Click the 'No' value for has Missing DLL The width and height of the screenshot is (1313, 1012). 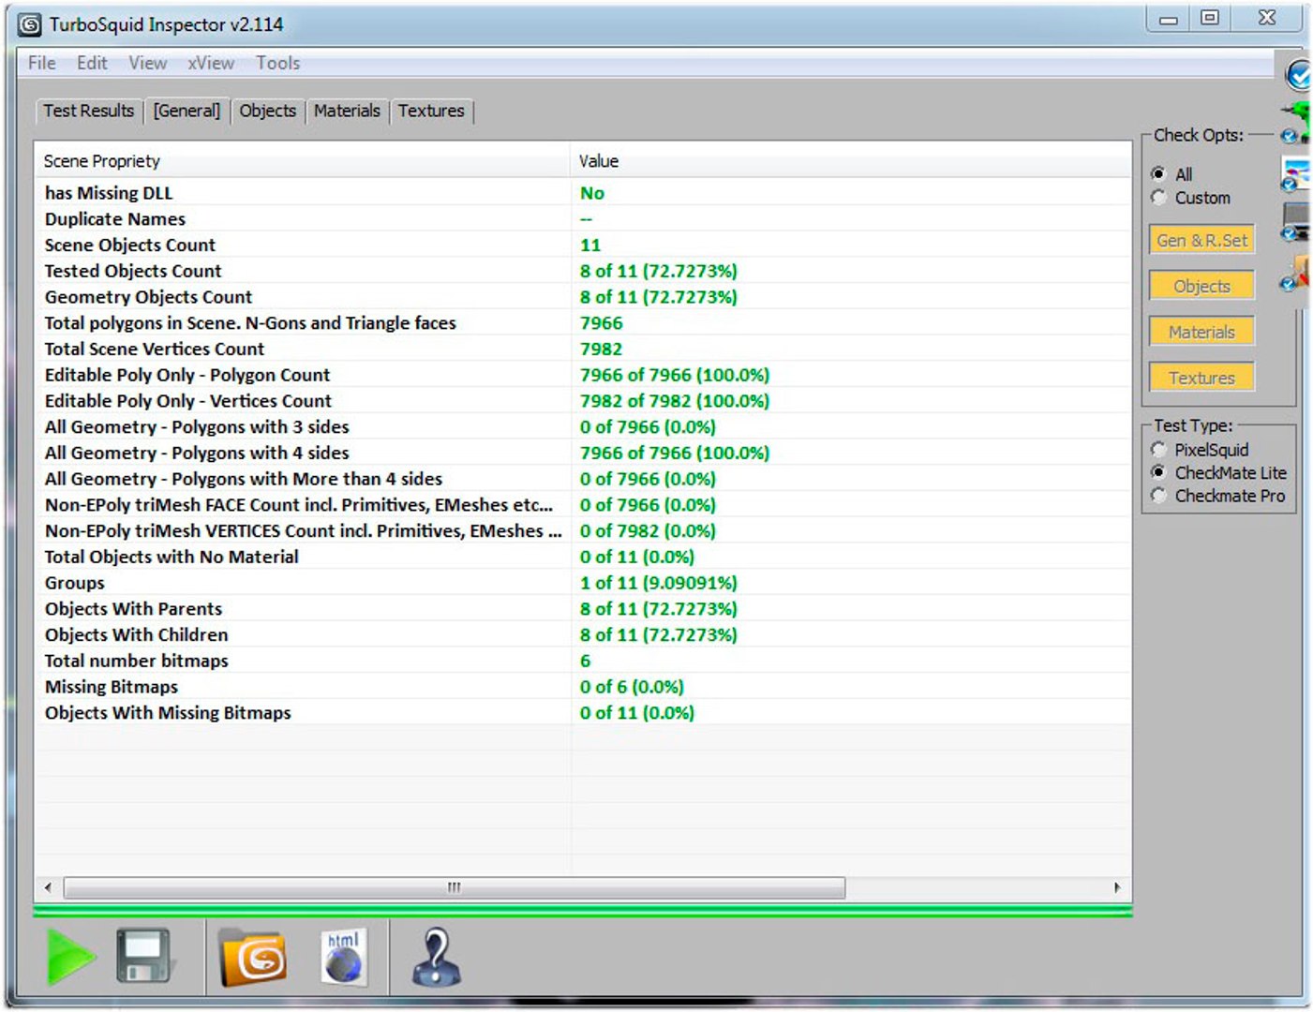click(x=592, y=193)
